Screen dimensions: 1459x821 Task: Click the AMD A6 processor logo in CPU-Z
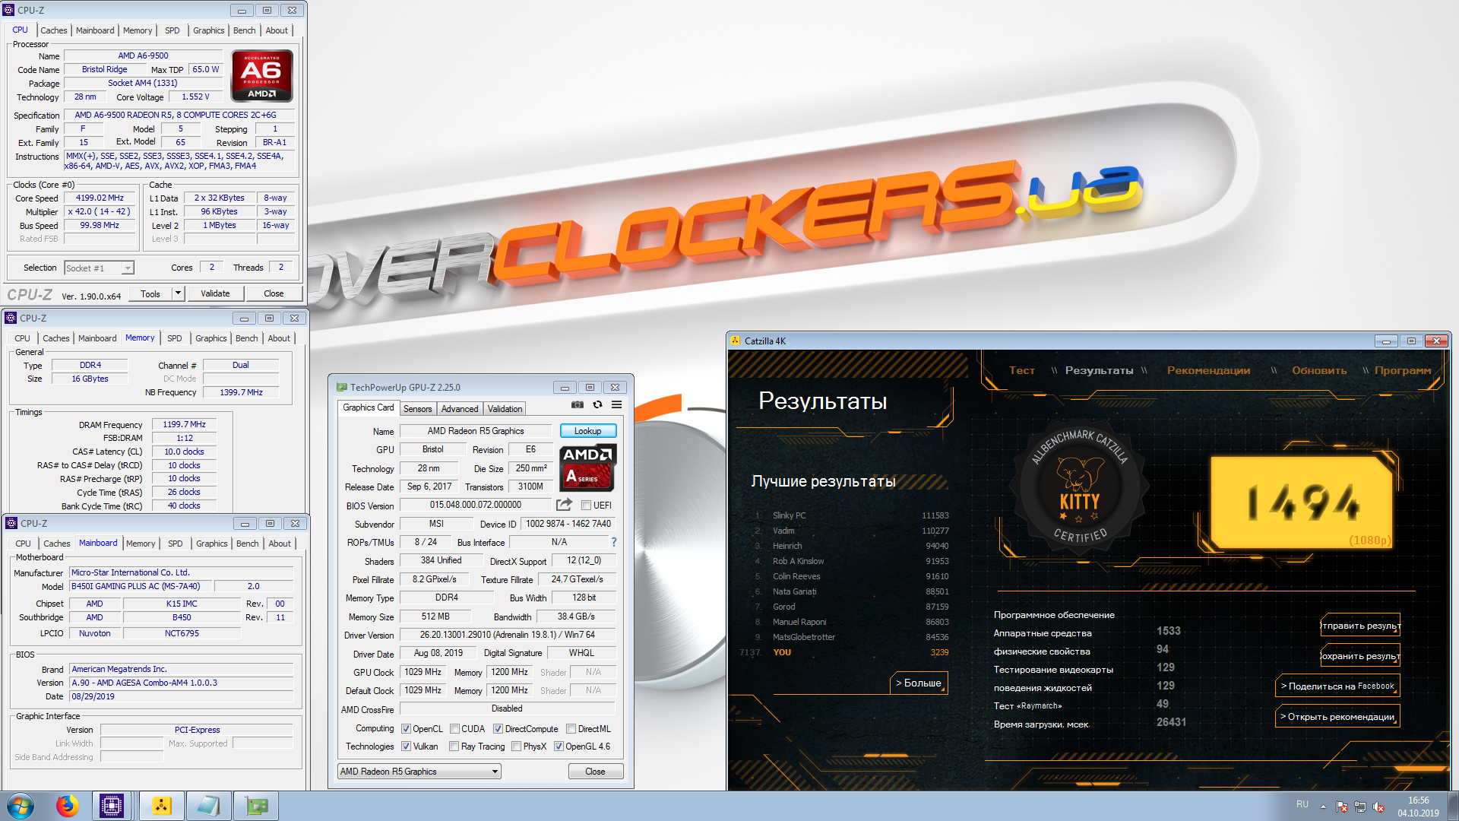tap(261, 76)
